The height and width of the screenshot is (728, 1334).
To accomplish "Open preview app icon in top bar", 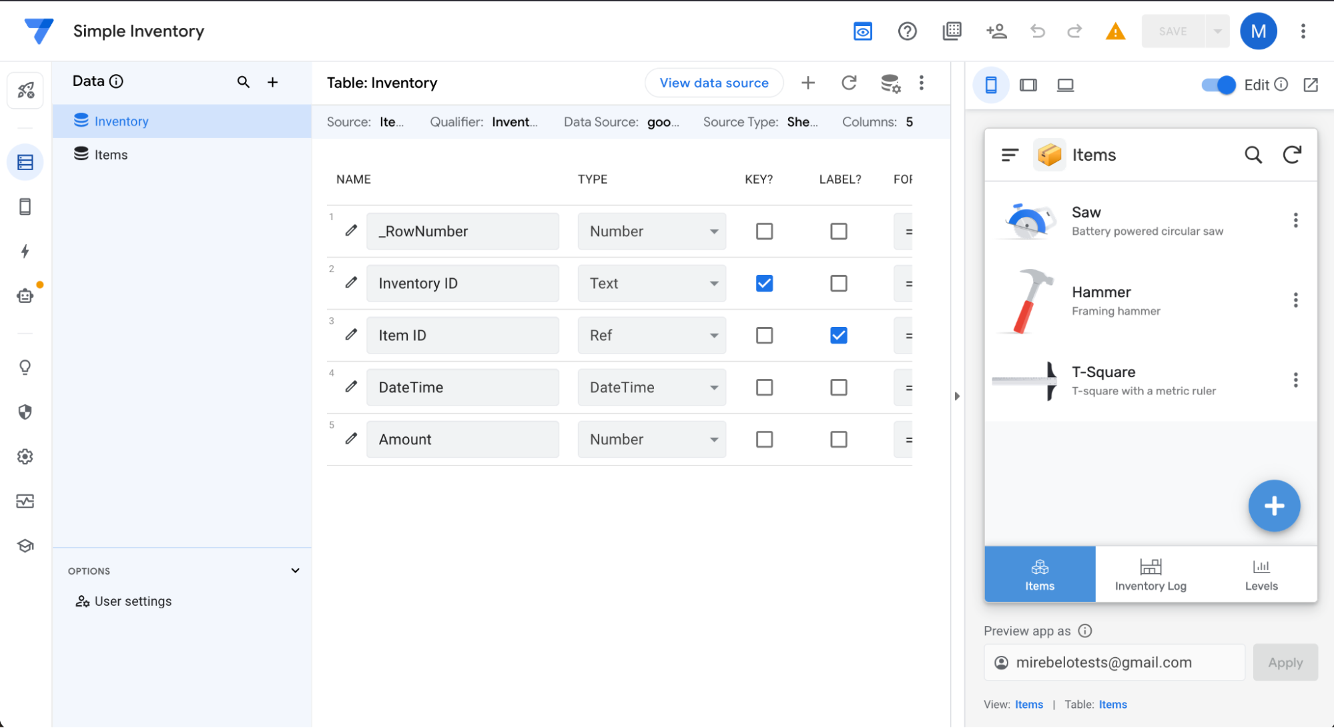I will pyautogui.click(x=863, y=31).
